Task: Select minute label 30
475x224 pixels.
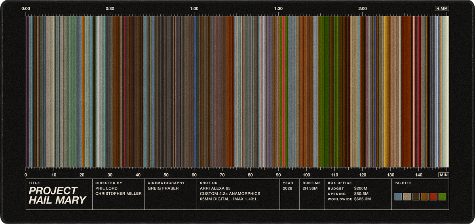Action: [110, 175]
